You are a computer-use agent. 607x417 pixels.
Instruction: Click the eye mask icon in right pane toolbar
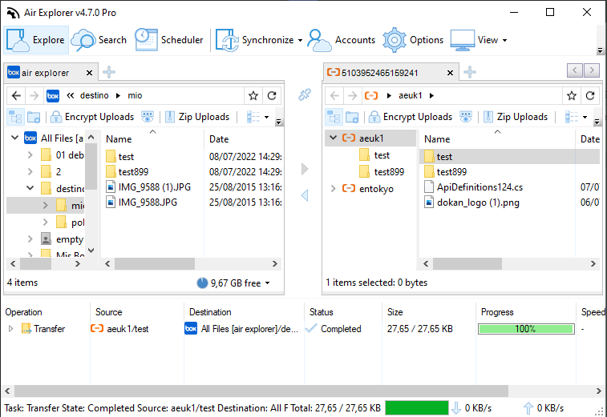(x=466, y=117)
